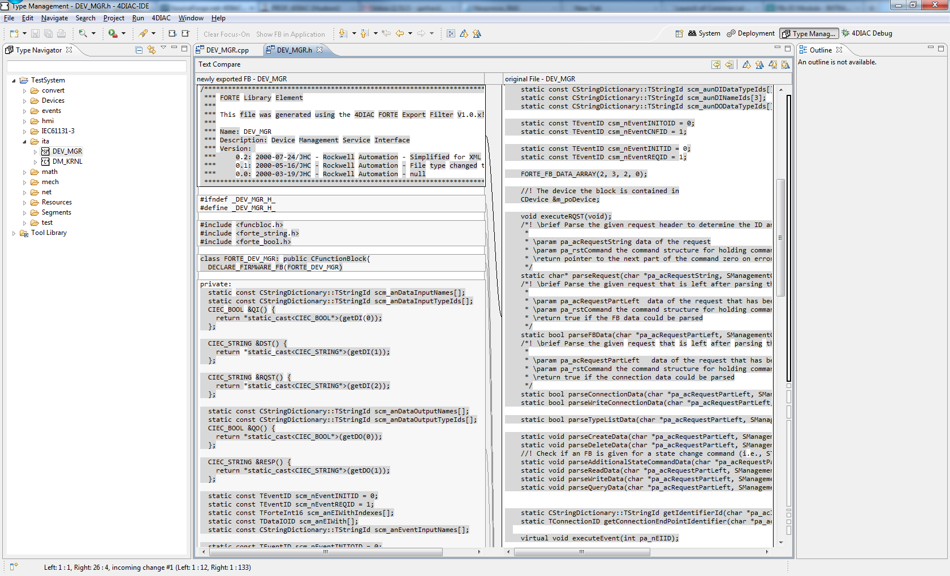Click the status bar quick-access icon

14,566
